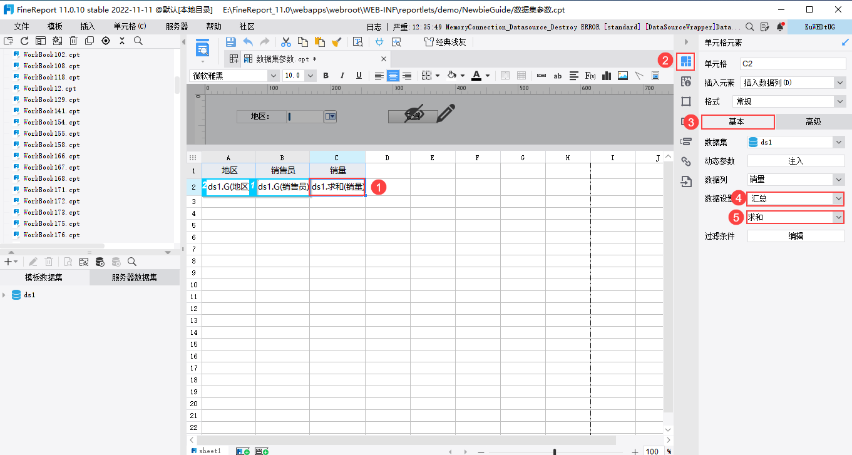852x455 pixels.
Task: Click the hyperlink panel icon in sidebar
Action: click(x=686, y=161)
